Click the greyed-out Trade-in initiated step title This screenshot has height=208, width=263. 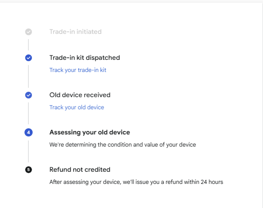(x=76, y=32)
